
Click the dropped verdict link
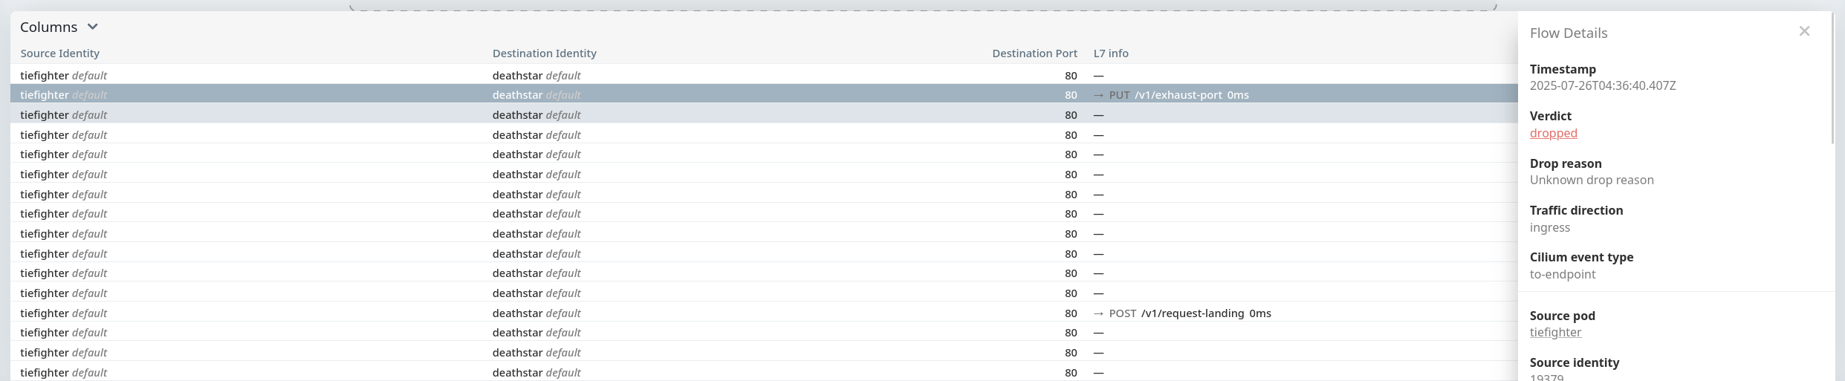tap(1553, 133)
